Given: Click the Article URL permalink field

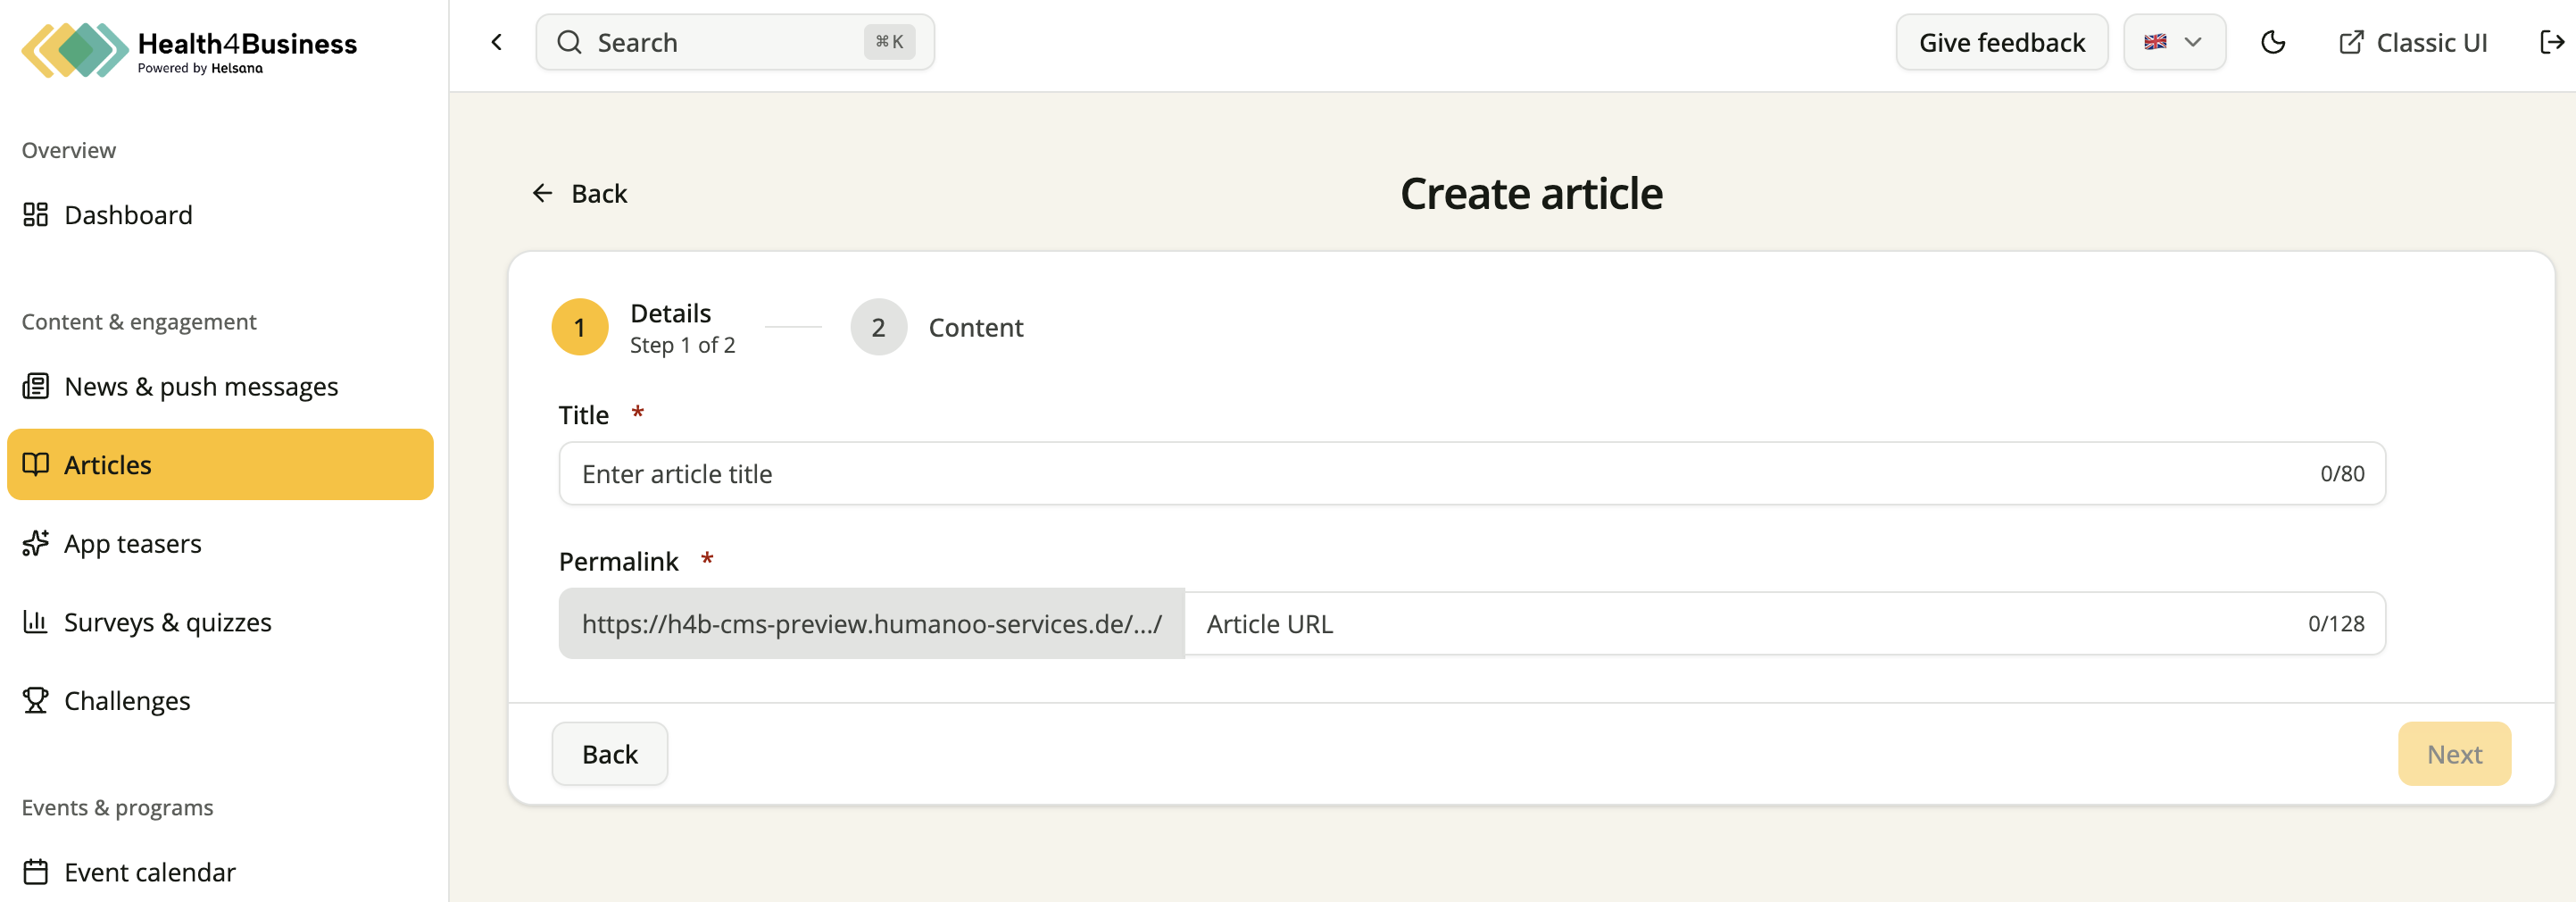Looking at the screenshot, I should (1784, 623).
